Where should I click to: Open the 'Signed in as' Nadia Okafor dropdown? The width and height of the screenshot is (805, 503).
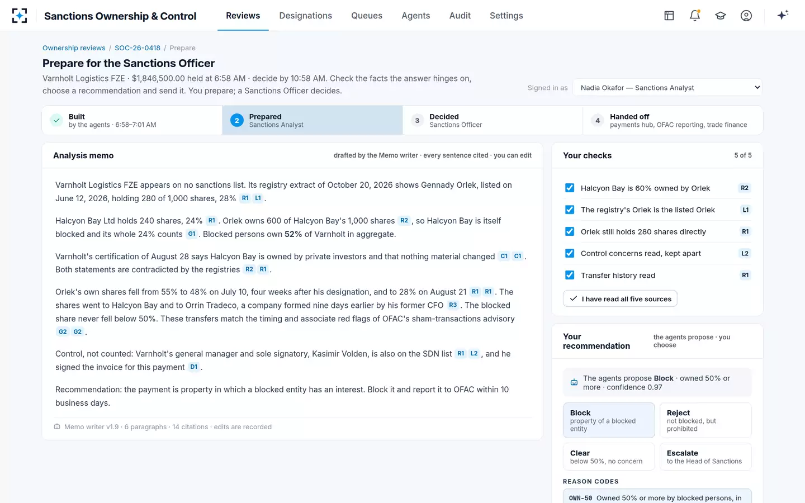[667, 88]
